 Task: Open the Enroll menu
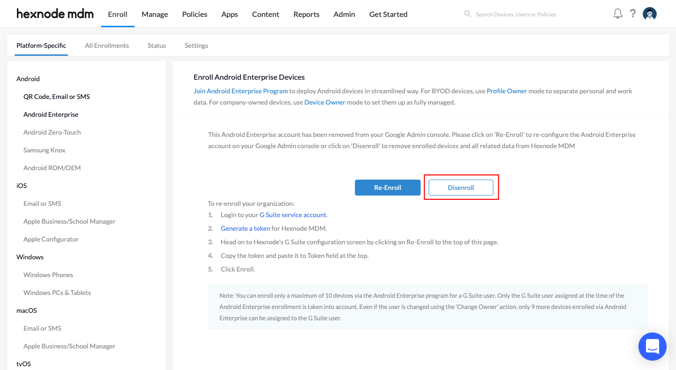117,14
